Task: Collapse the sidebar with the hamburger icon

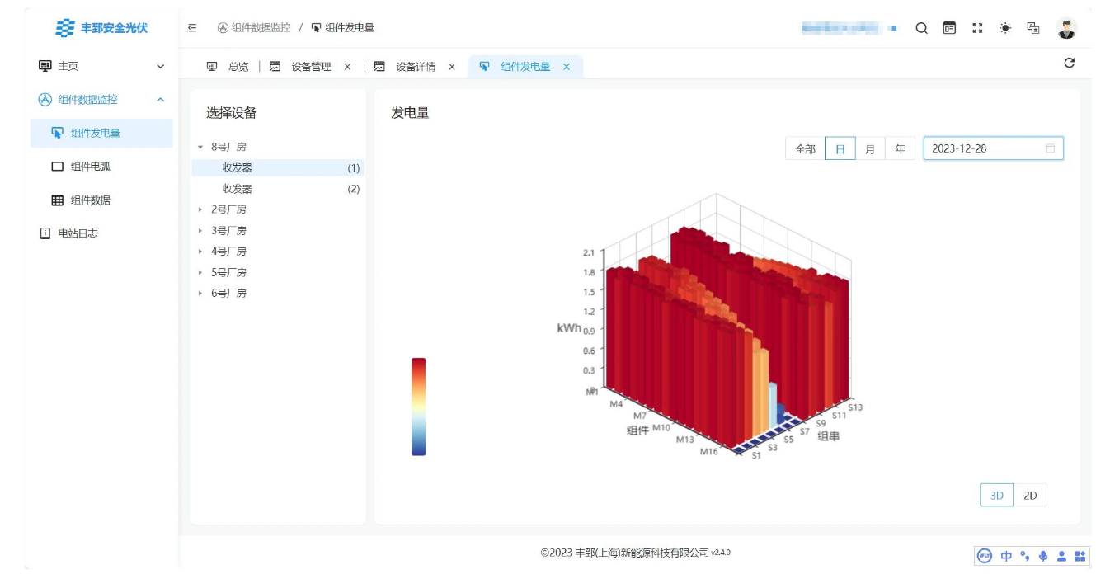Action: coord(192,28)
